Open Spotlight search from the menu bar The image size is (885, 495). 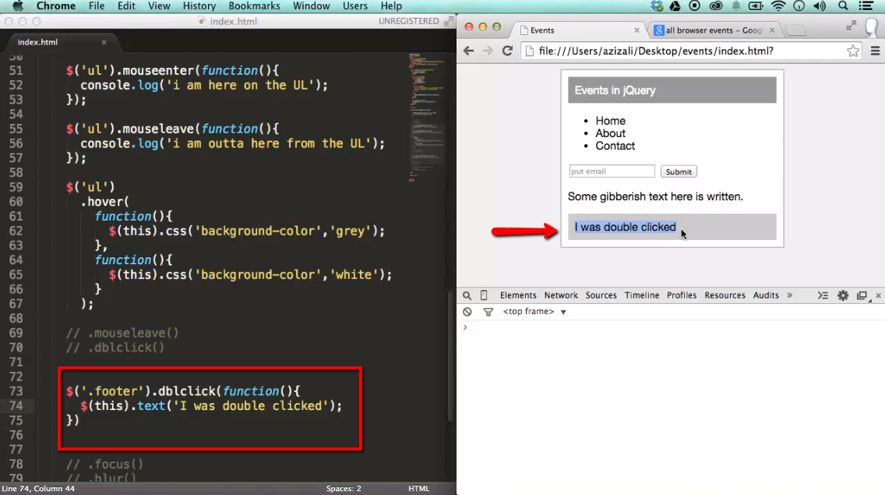pos(843,5)
